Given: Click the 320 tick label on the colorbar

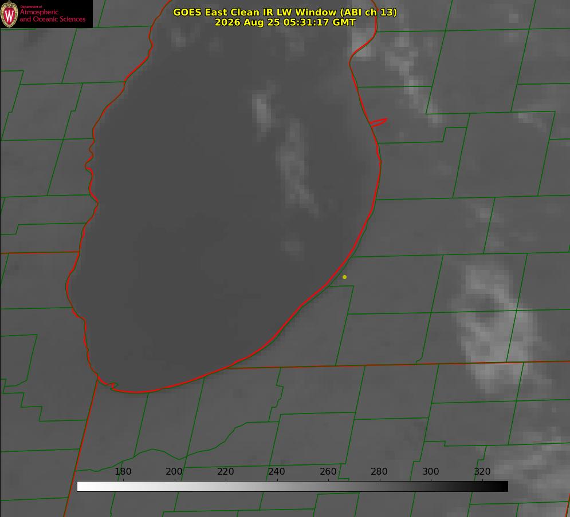Looking at the screenshot, I should [482, 471].
